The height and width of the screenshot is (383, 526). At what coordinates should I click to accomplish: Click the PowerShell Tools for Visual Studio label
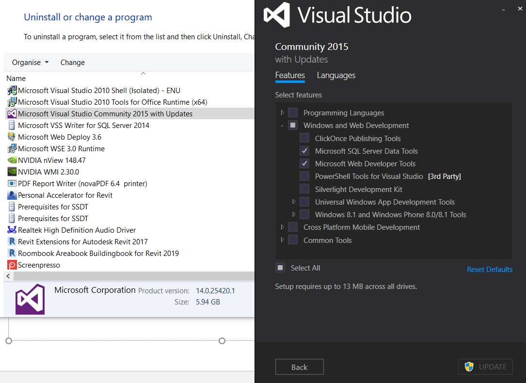[x=368, y=176]
